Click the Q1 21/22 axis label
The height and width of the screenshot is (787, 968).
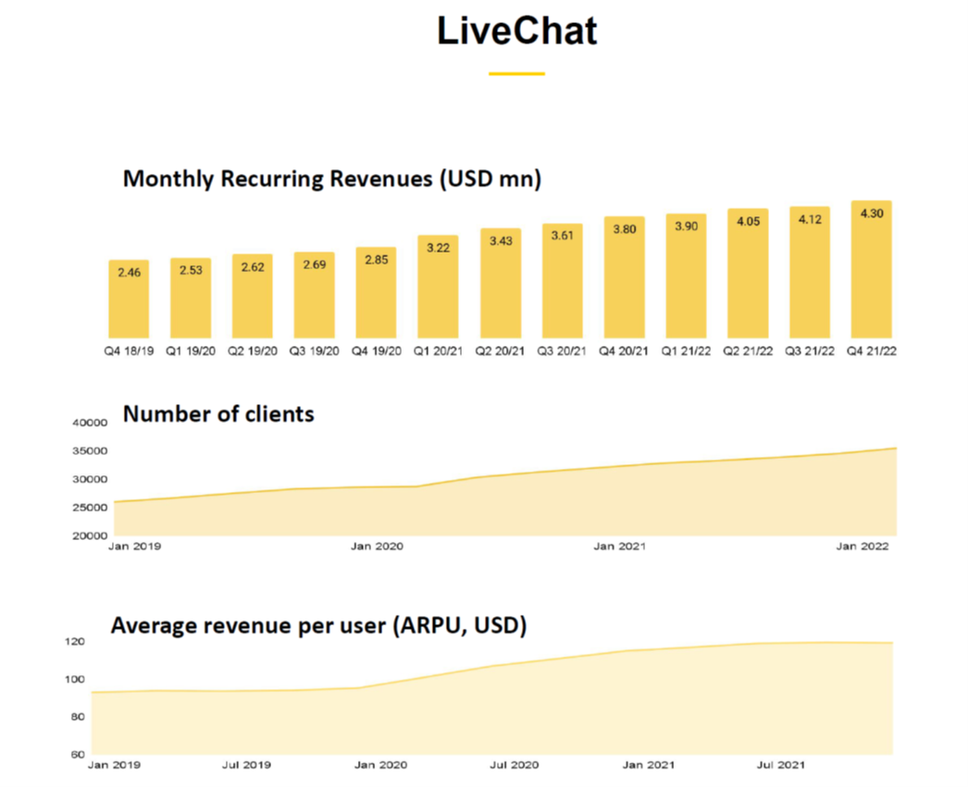(x=686, y=351)
